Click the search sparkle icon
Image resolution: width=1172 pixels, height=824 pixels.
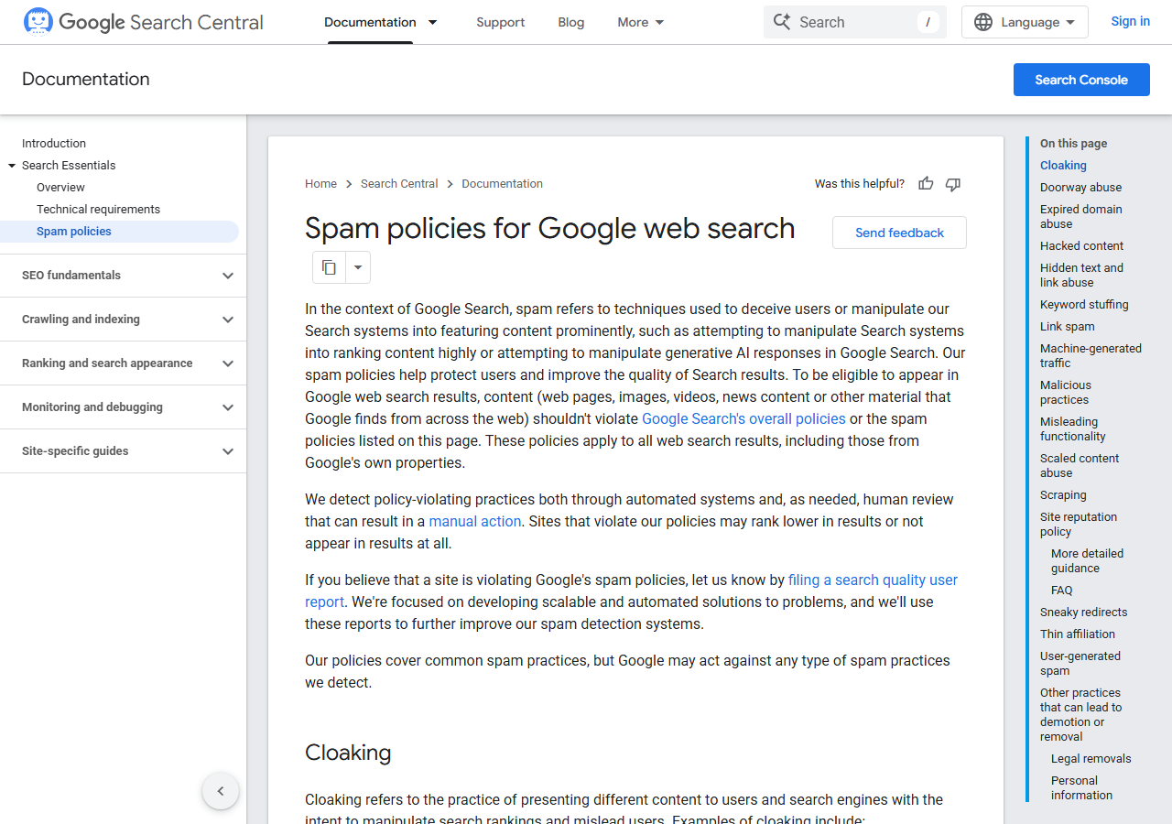coord(781,22)
